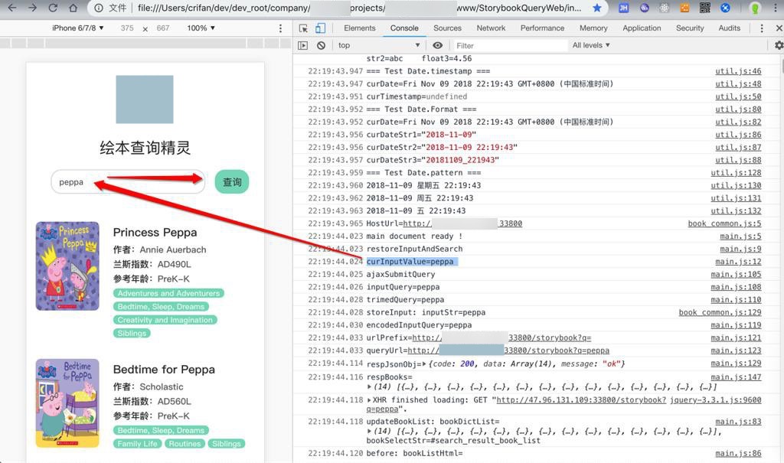The height and width of the screenshot is (463, 784).
Task: Open source link util.js:46
Action: 738,71
